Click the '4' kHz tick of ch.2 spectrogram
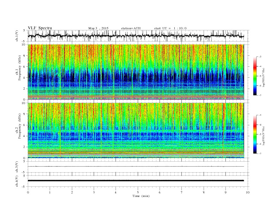This screenshot has height=216, width=279. tap(25, 136)
